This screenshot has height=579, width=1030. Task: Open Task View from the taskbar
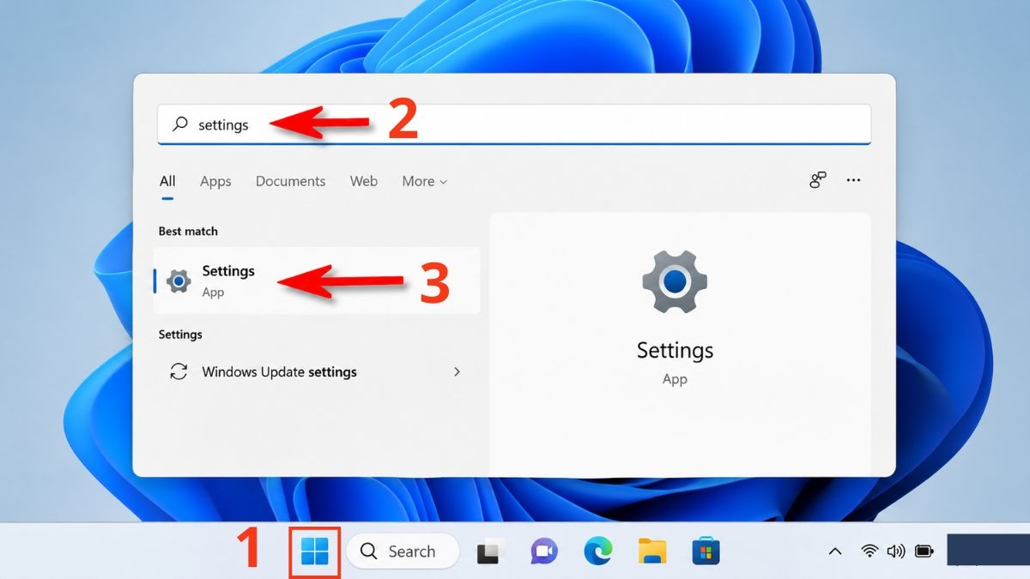(488, 552)
